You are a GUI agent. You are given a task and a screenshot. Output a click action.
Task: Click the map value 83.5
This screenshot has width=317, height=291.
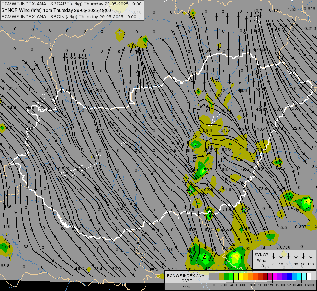[172, 150]
